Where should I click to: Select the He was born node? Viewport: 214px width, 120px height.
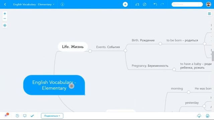tap(203, 88)
